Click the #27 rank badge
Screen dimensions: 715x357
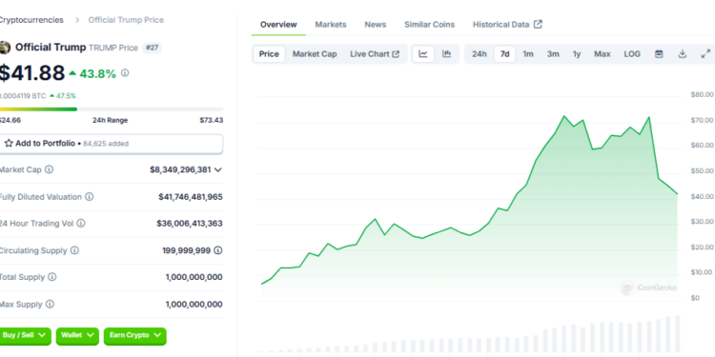coord(152,48)
